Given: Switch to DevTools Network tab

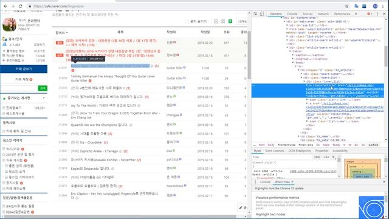Looking at the screenshot, I should tap(323, 14).
